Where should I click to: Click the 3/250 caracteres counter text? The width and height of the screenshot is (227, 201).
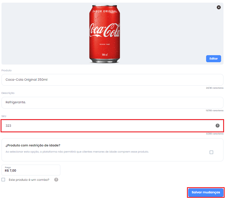click(215, 134)
